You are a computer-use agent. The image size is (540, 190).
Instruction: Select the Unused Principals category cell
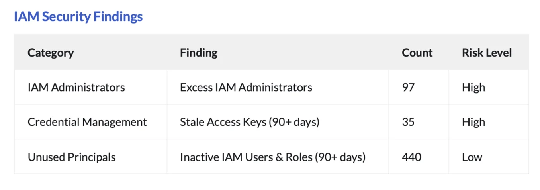pyautogui.click(x=72, y=157)
